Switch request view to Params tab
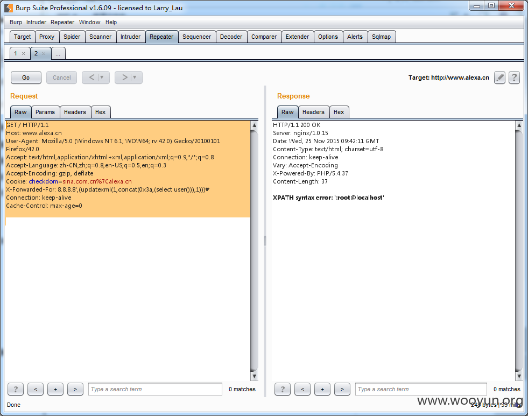 (x=45, y=112)
